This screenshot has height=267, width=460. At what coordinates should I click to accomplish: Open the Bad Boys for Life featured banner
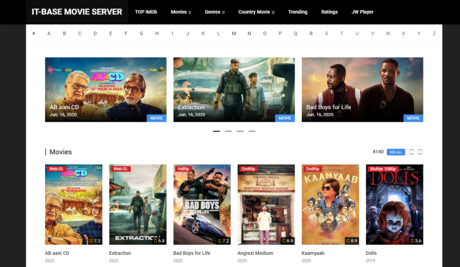point(362,89)
